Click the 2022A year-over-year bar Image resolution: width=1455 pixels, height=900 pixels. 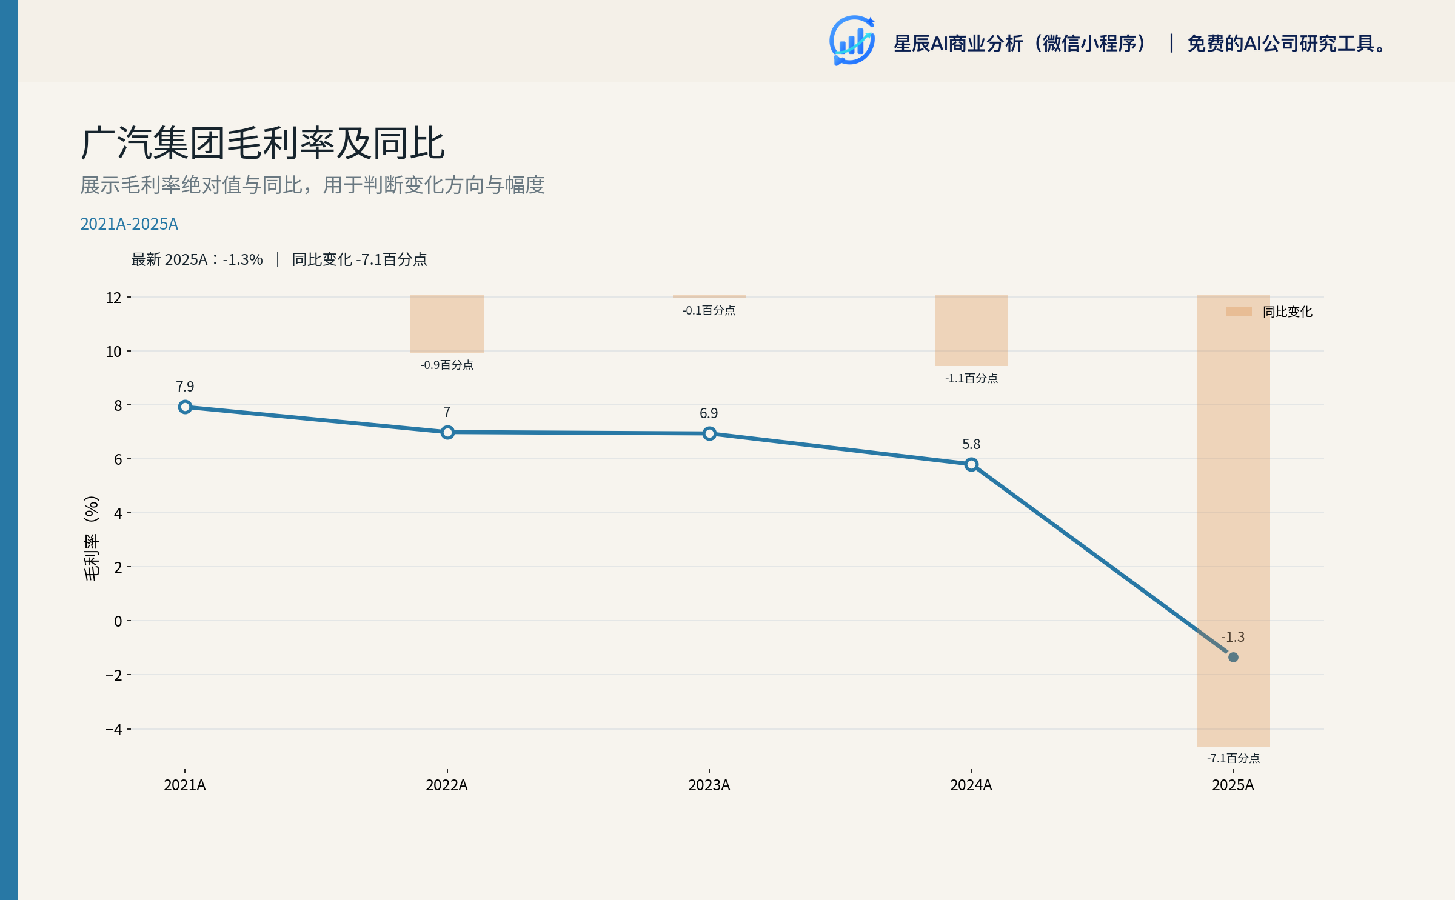[x=447, y=324]
